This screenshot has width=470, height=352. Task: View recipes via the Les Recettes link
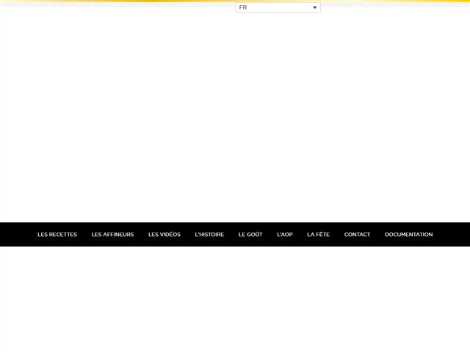click(x=57, y=235)
